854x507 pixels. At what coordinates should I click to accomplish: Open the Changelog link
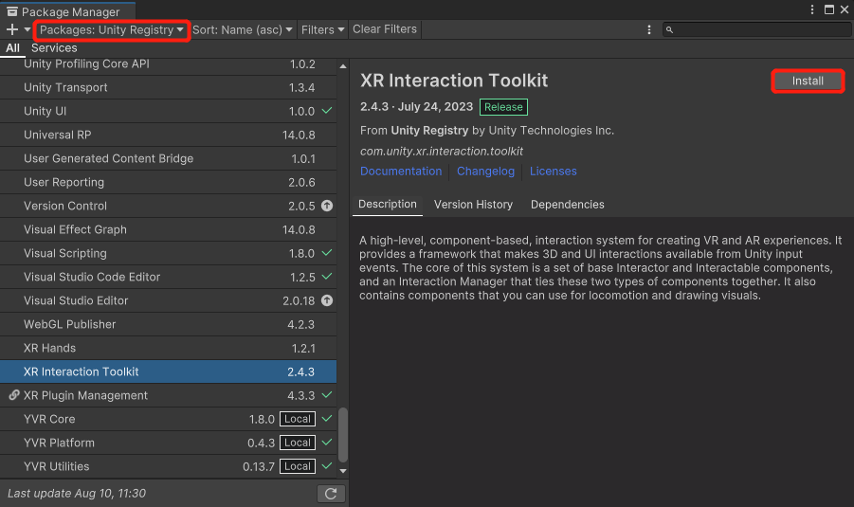pos(485,171)
